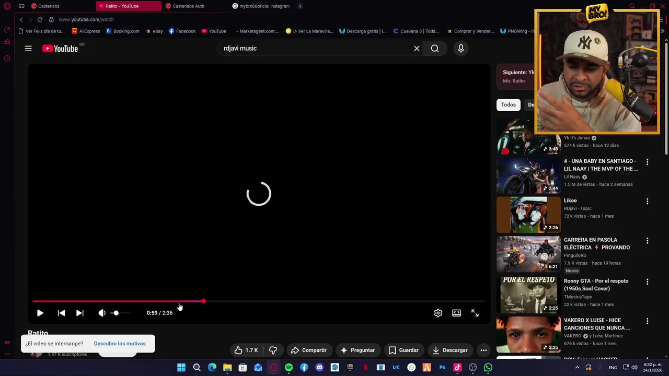Click the browser back arrow
The width and height of the screenshot is (669, 376).
point(21,19)
